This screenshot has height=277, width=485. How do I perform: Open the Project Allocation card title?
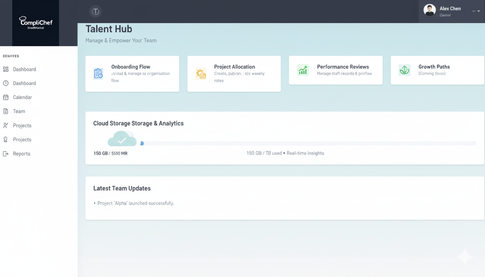(x=234, y=67)
